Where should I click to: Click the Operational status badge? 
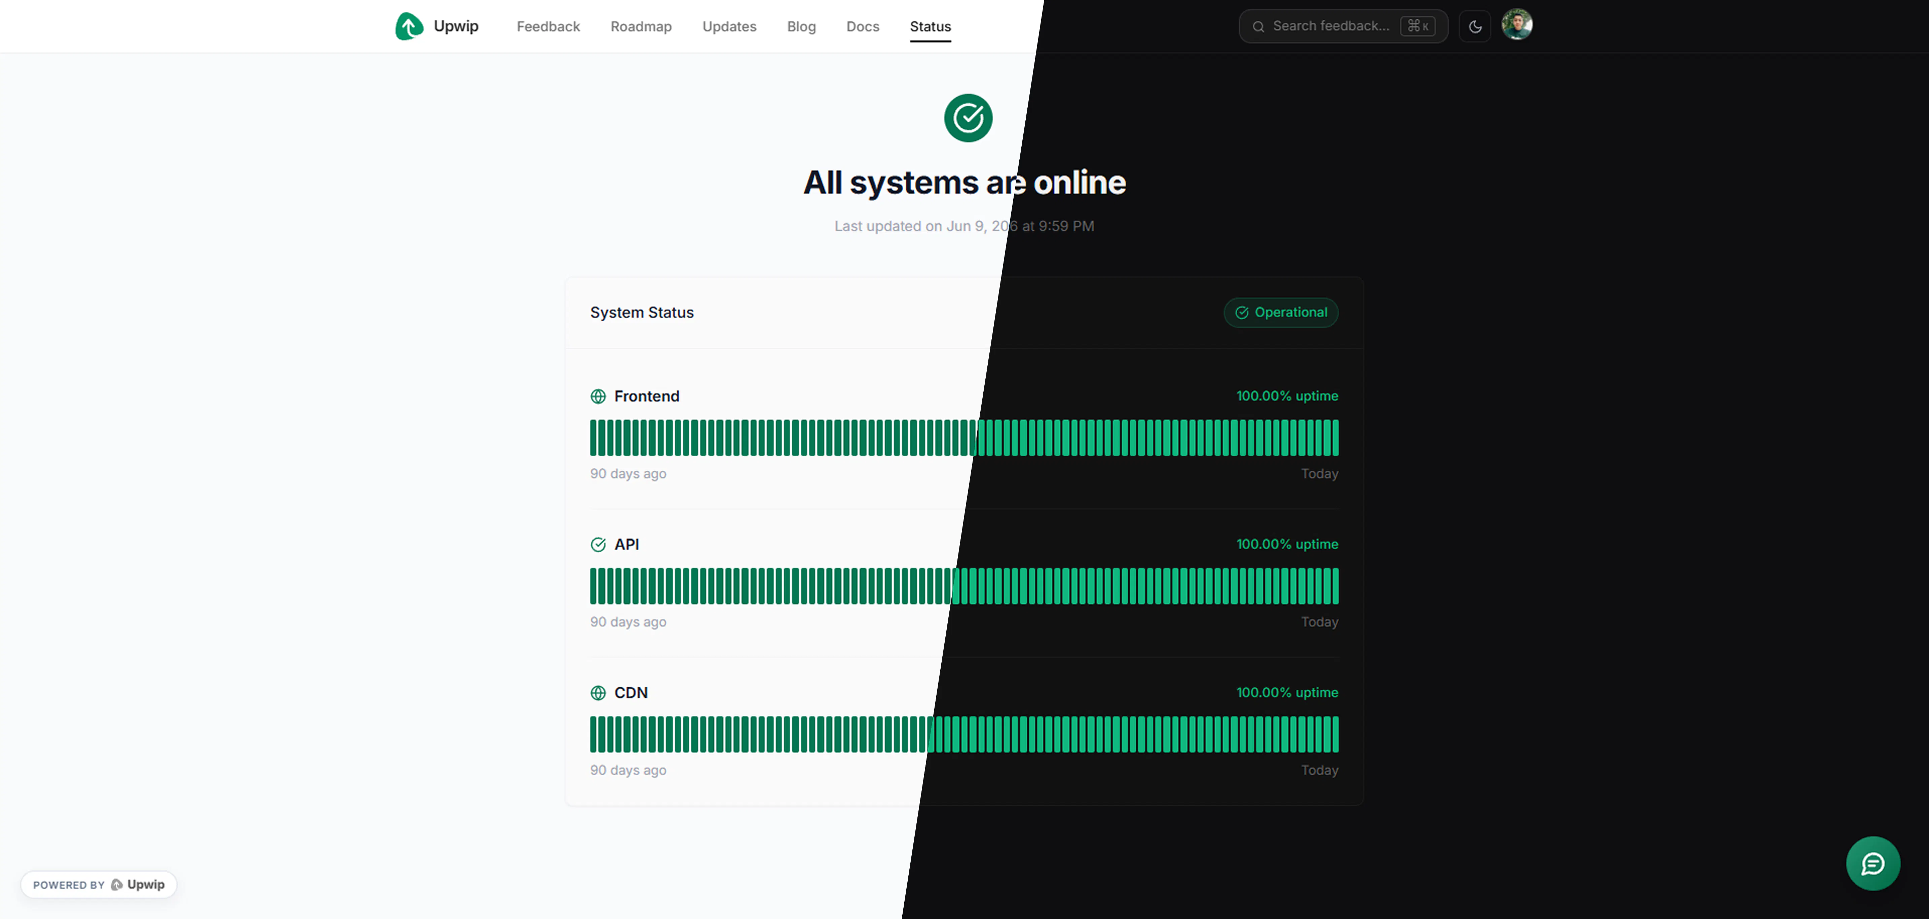[x=1281, y=313]
